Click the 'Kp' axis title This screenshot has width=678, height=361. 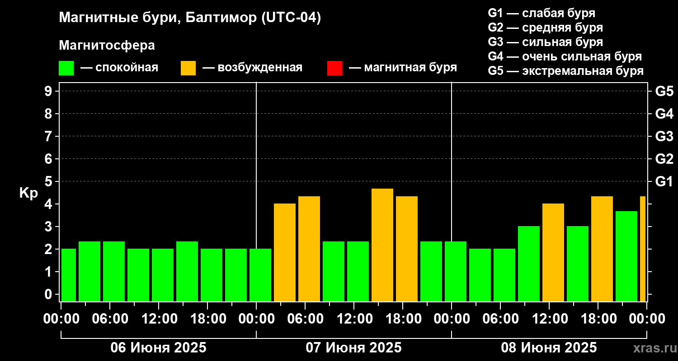28,193
